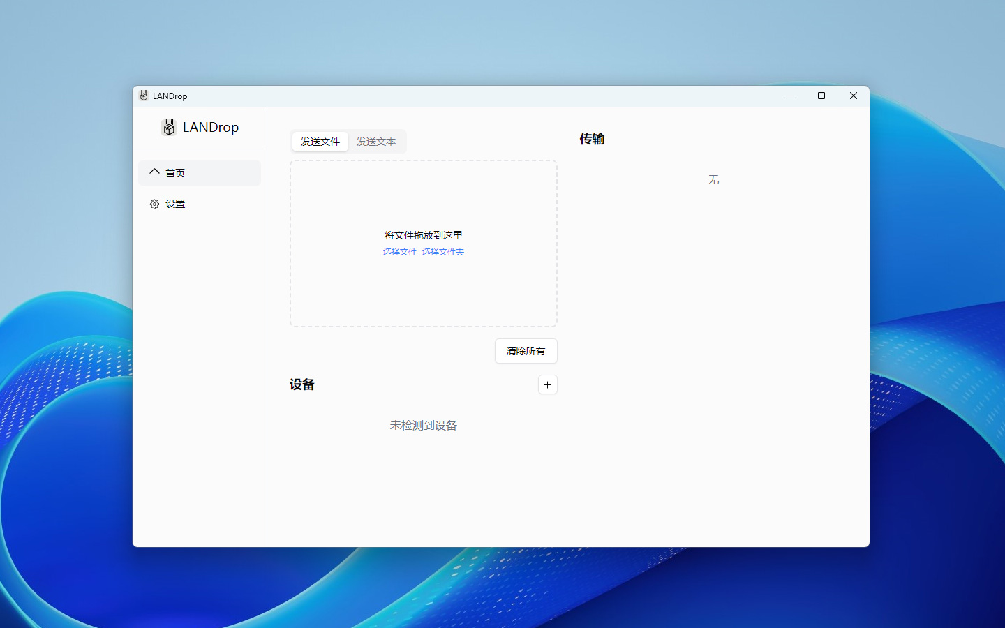
Task: Click the plus icon to add a device
Action: [547, 384]
